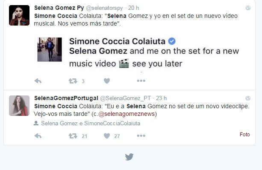
Task: Open the @selenagomeznews mention link
Action: pyautogui.click(x=127, y=114)
